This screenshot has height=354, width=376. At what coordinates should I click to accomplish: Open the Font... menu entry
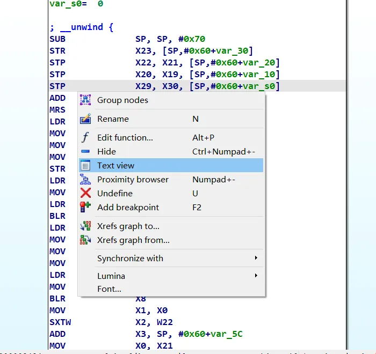click(x=171, y=289)
